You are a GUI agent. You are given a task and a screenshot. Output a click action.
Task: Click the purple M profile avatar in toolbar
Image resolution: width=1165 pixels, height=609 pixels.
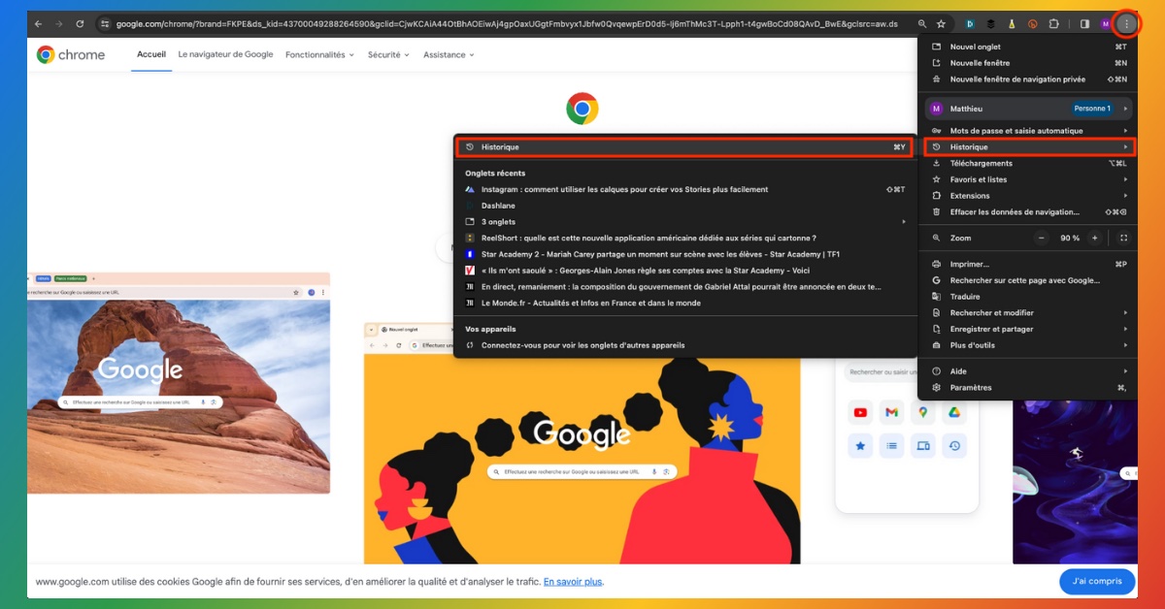point(1105,23)
